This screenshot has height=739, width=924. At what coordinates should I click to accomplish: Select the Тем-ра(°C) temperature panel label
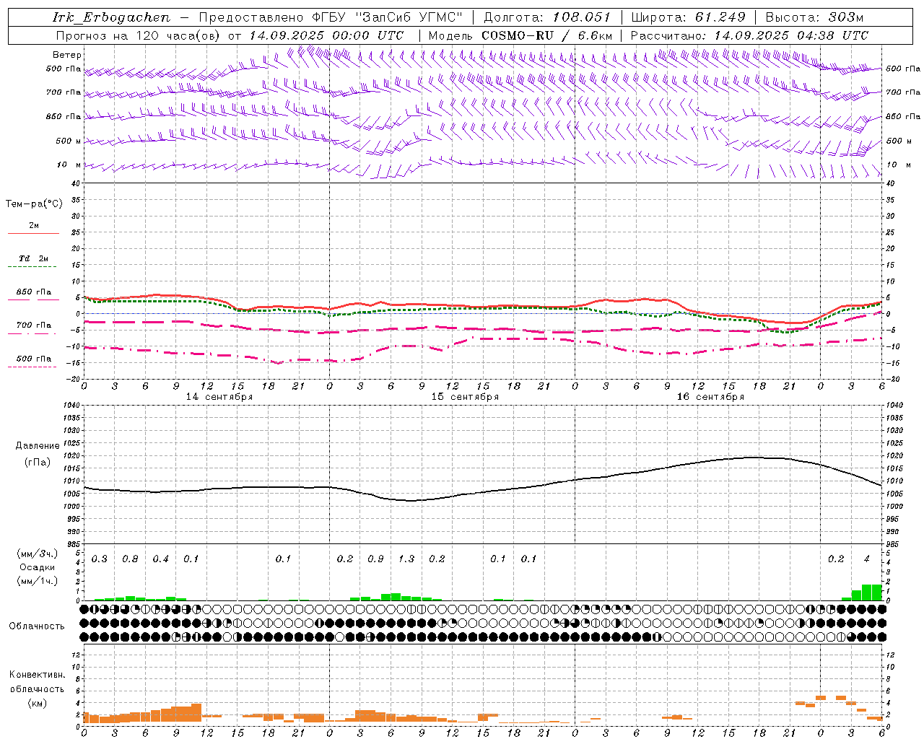coord(34,204)
